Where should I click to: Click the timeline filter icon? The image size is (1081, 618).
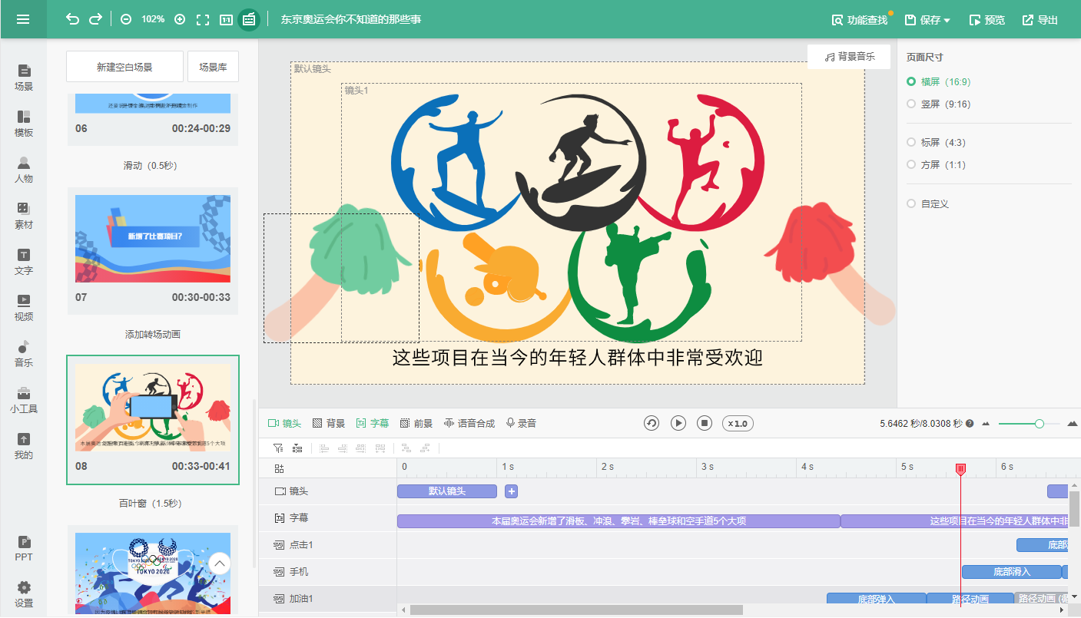click(x=278, y=448)
